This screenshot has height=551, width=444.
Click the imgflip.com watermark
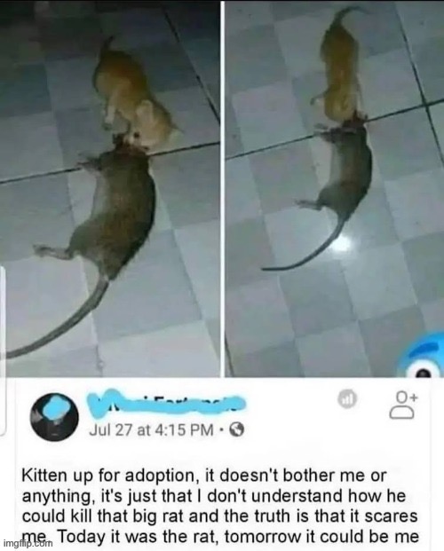tap(28, 543)
